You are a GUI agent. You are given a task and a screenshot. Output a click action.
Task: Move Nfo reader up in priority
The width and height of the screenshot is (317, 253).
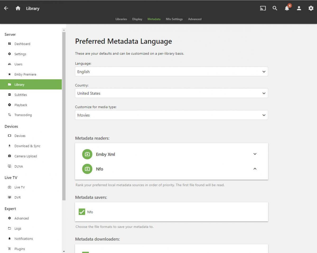[x=255, y=169]
